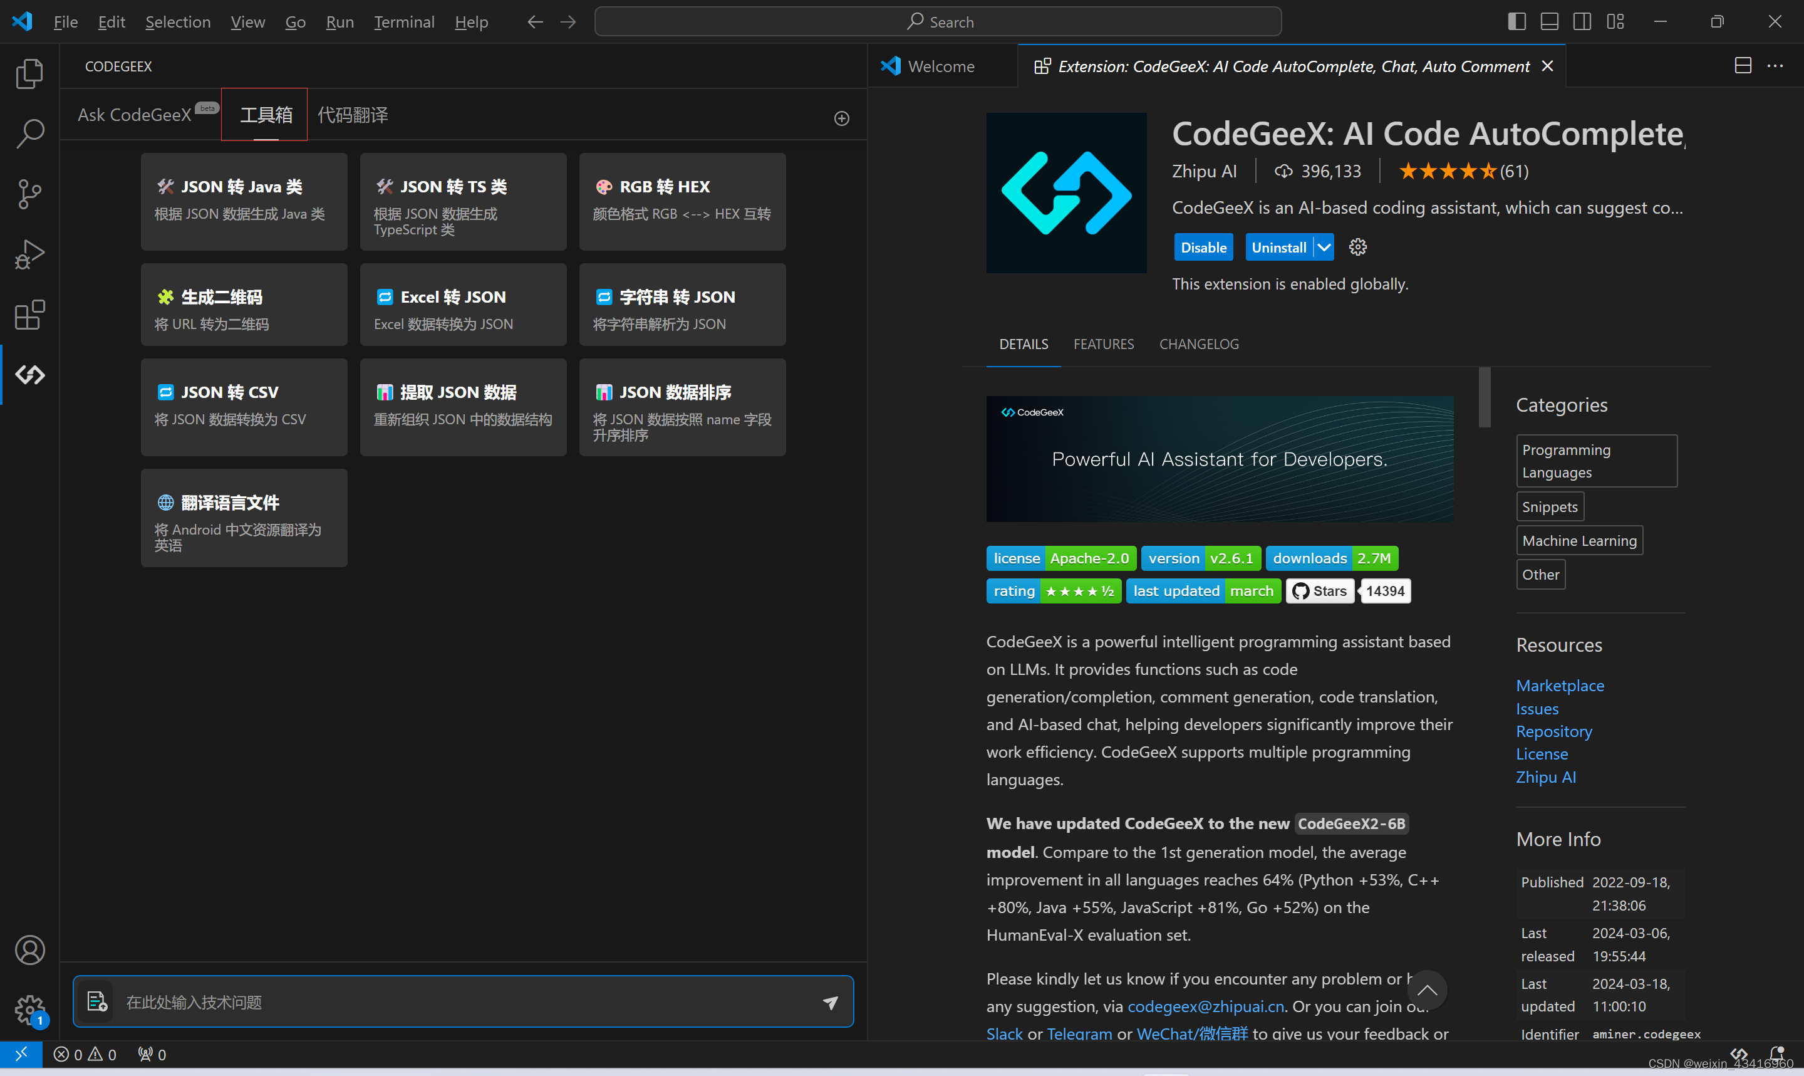Click the title bar Search box

[x=938, y=22]
